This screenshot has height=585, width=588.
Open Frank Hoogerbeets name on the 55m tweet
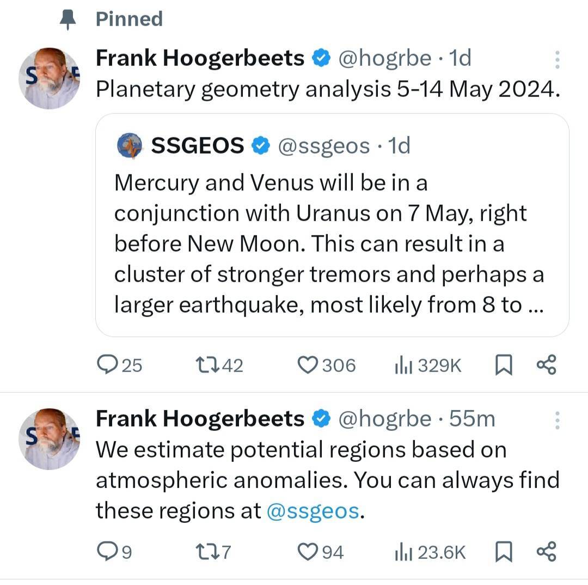pos(200,419)
